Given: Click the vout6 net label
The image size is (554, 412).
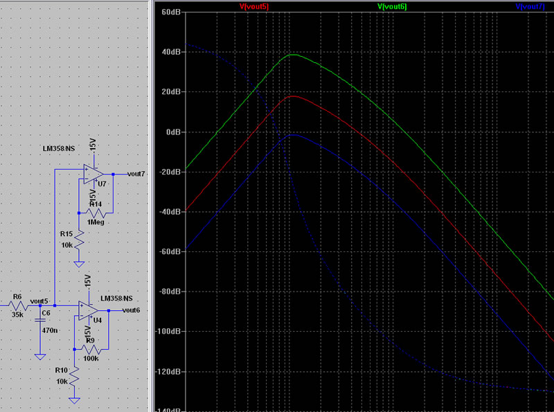Looking at the screenshot, I should pos(131,310).
